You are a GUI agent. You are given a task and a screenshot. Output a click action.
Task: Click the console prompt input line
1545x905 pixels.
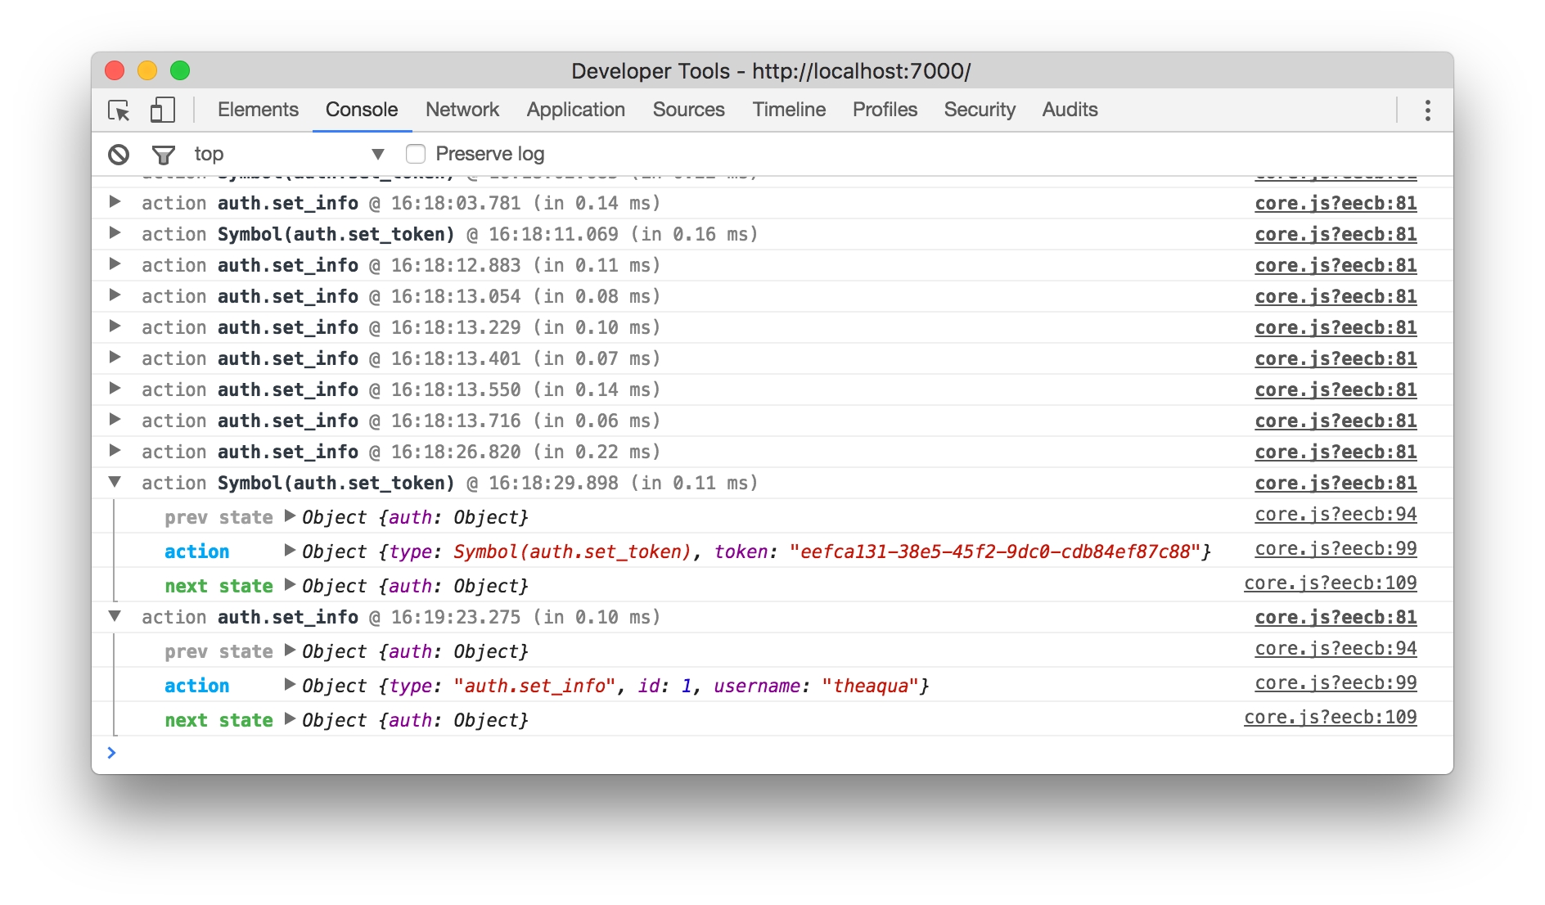pyautogui.click(x=736, y=753)
